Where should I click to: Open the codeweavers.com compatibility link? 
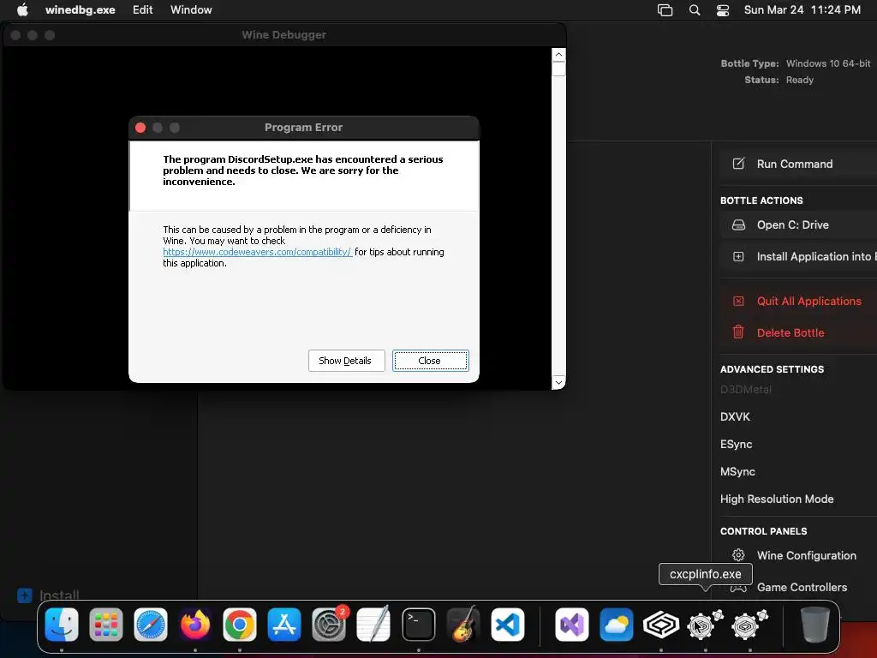pyautogui.click(x=257, y=252)
